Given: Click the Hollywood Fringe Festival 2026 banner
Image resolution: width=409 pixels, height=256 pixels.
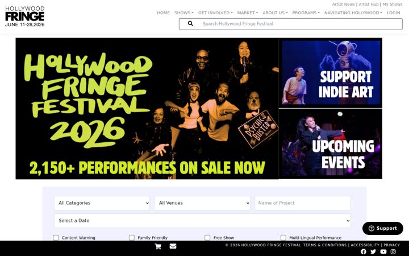Looking at the screenshot, I should [147, 109].
